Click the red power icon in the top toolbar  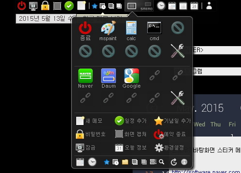(22, 6)
